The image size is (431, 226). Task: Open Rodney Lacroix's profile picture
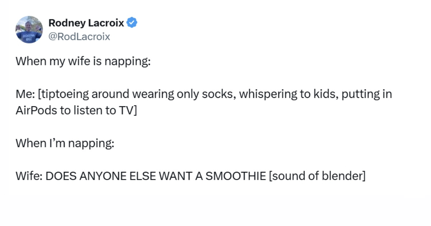29,29
